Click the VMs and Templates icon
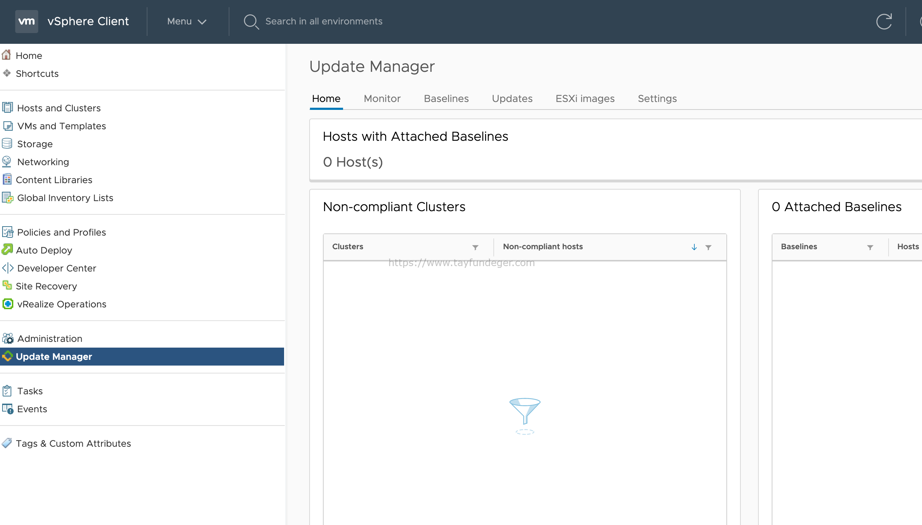This screenshot has height=525, width=922. pyautogui.click(x=7, y=125)
